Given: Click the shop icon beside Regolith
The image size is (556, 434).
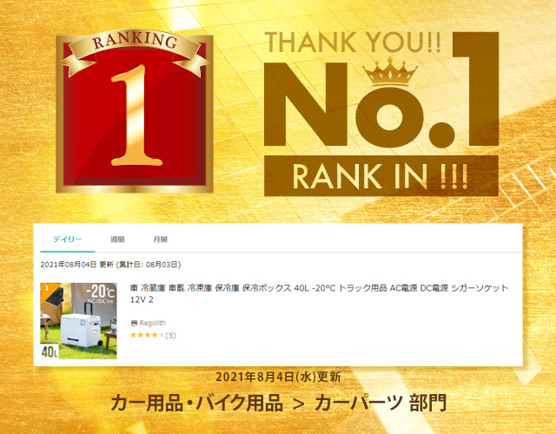Looking at the screenshot, I should pos(134,323).
